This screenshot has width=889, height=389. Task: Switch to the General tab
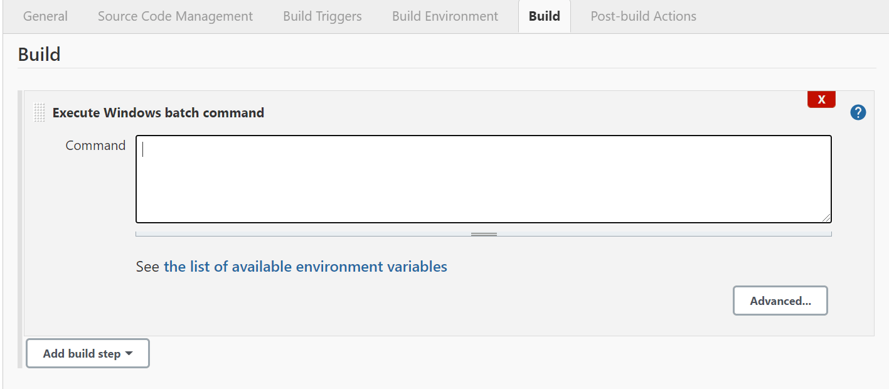[45, 16]
